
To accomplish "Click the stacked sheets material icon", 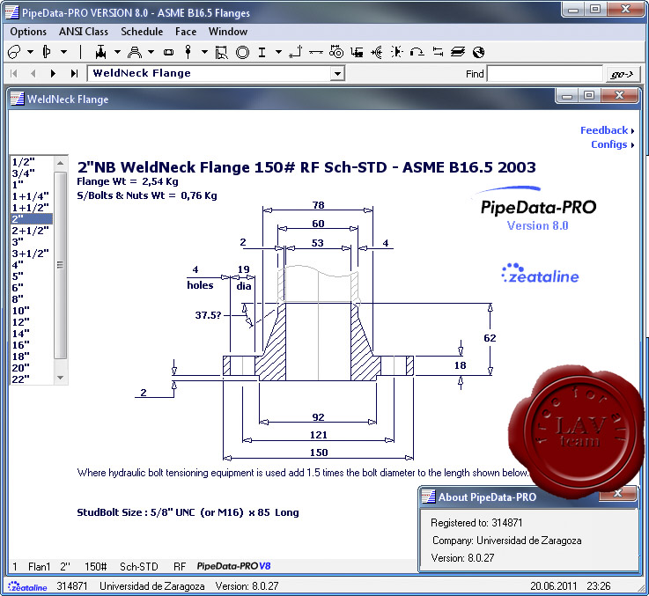I will coord(458,52).
